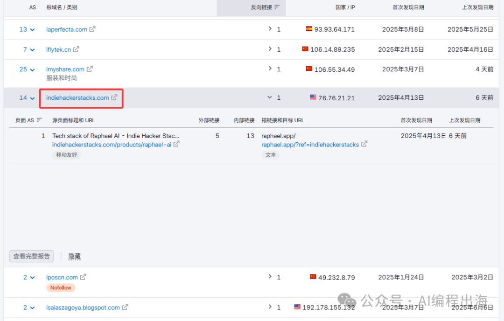The height and width of the screenshot is (321, 504).
Task: Click the 首次发现日期 column header
Action: (x=408, y=7)
